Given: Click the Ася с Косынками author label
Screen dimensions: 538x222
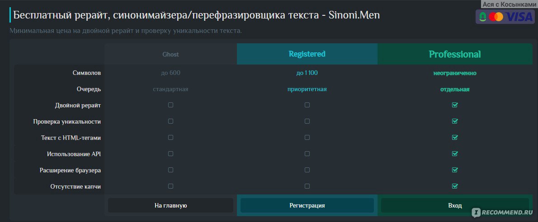Looking at the screenshot, I should 509,4.
